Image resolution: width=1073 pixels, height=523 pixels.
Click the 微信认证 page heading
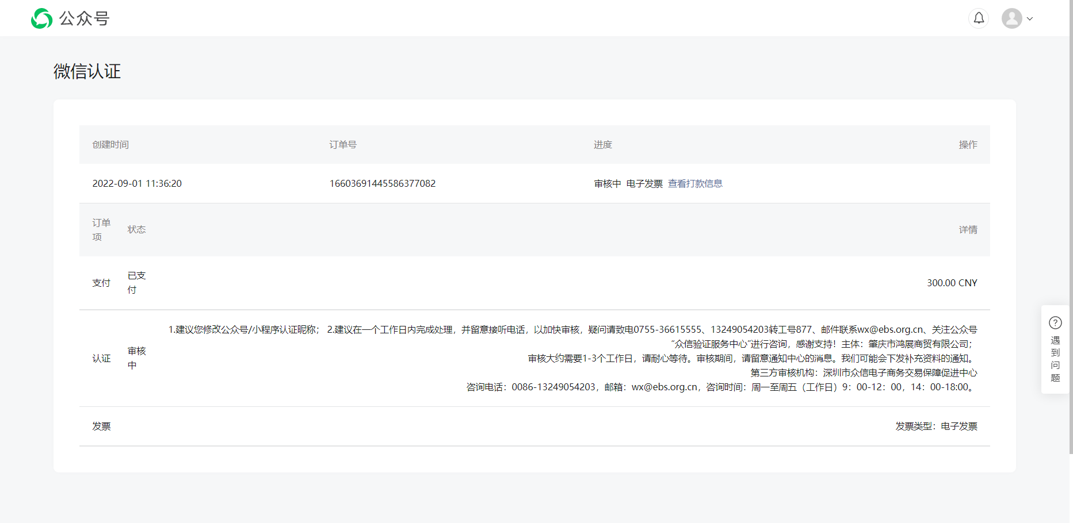pyautogui.click(x=87, y=71)
